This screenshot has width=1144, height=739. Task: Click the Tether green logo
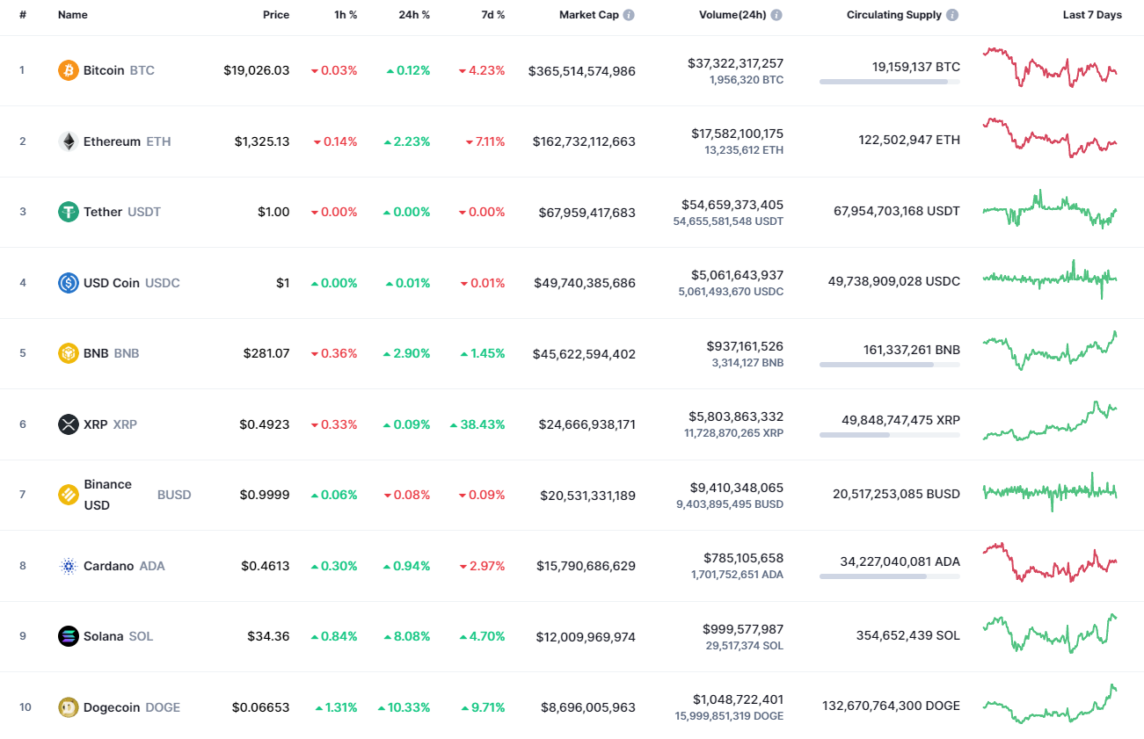(x=69, y=212)
